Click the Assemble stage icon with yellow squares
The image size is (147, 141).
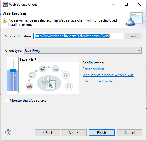coord(32,75)
